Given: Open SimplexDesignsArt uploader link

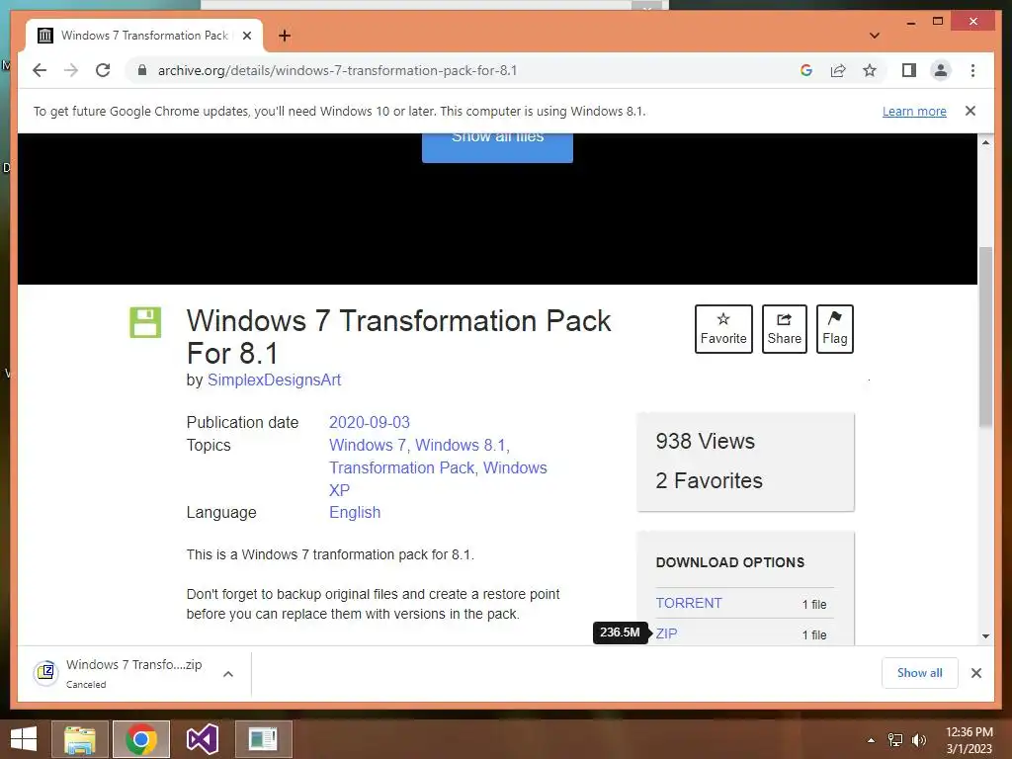Looking at the screenshot, I should coord(274,380).
